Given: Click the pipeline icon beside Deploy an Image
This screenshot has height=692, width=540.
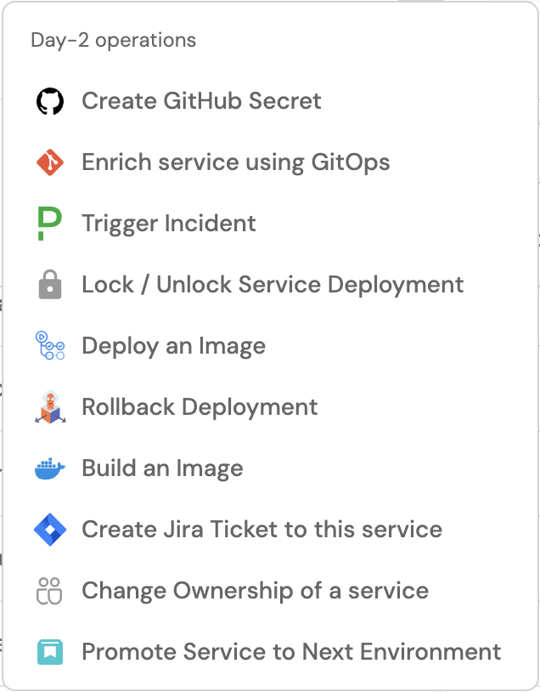Looking at the screenshot, I should [x=50, y=346].
